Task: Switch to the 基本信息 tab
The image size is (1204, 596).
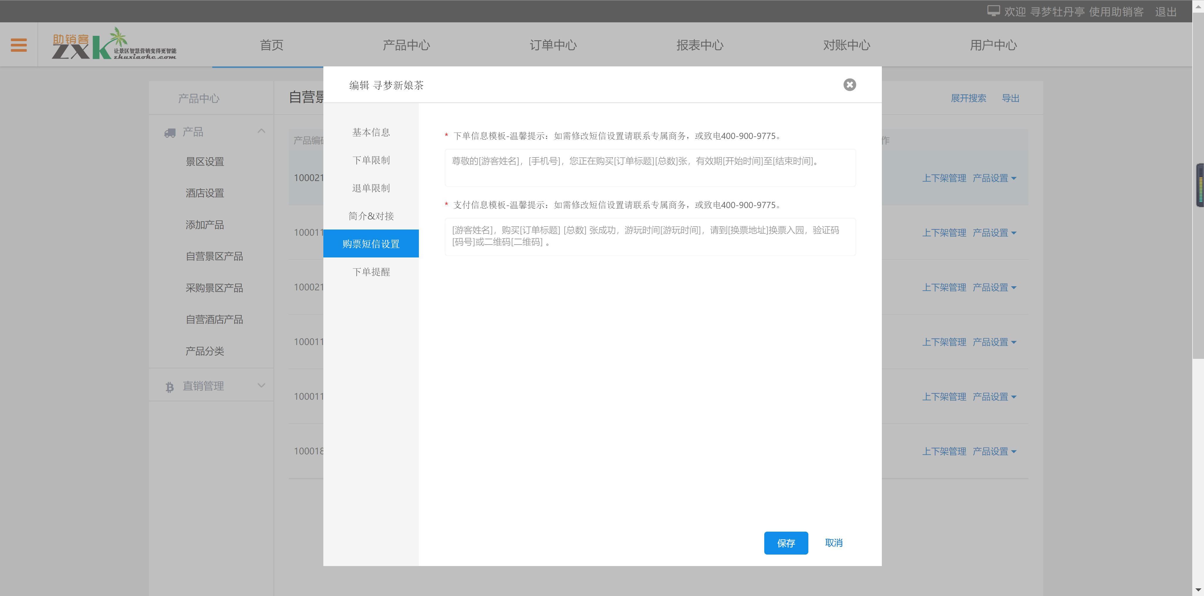Action: click(371, 132)
